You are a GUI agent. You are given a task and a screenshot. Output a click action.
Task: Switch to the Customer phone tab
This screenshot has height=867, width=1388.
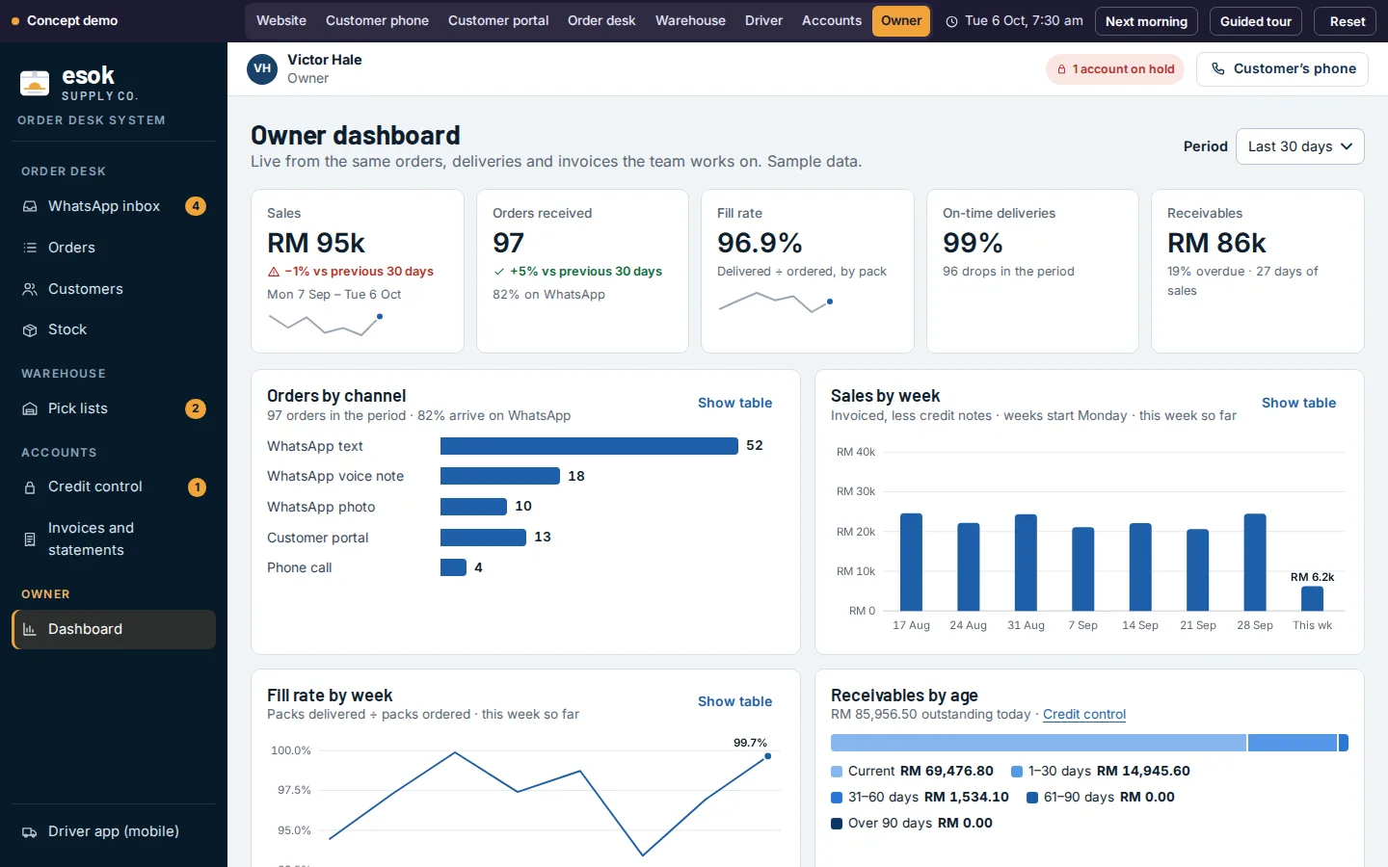tap(377, 20)
